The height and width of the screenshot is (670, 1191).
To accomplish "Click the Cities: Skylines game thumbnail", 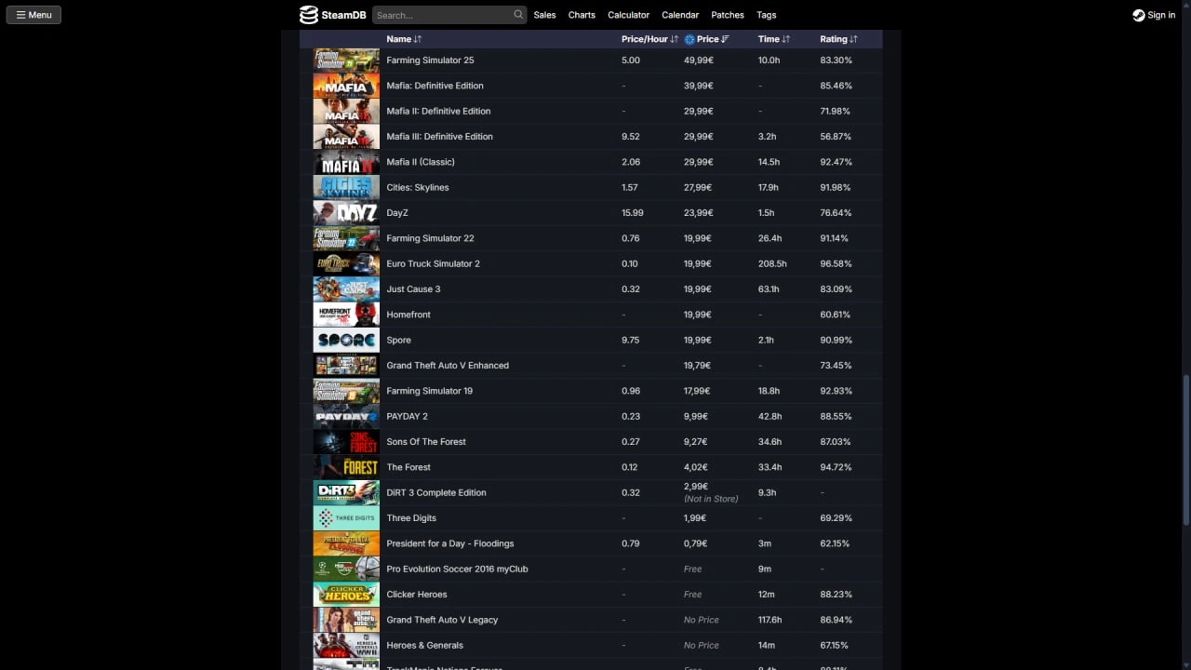I will tap(346, 187).
